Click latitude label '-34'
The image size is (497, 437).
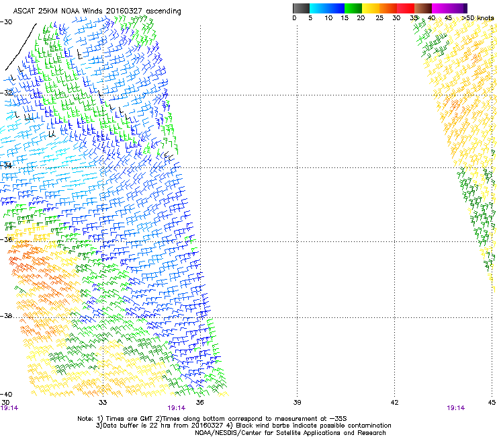6,165
